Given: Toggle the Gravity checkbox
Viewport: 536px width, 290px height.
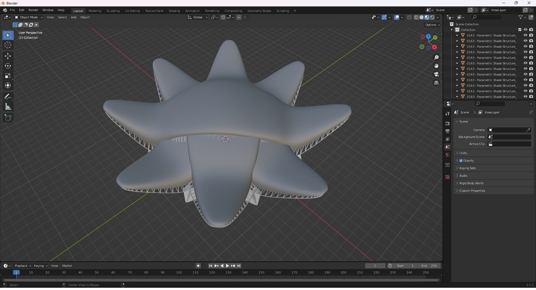Looking at the screenshot, I should 461,161.
